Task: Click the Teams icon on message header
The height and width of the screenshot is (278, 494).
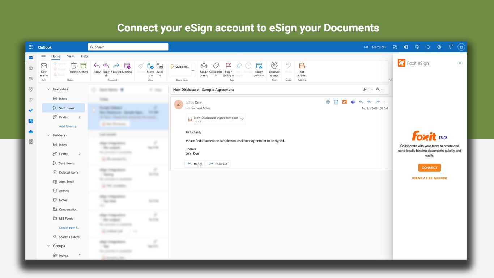Action: (x=353, y=102)
